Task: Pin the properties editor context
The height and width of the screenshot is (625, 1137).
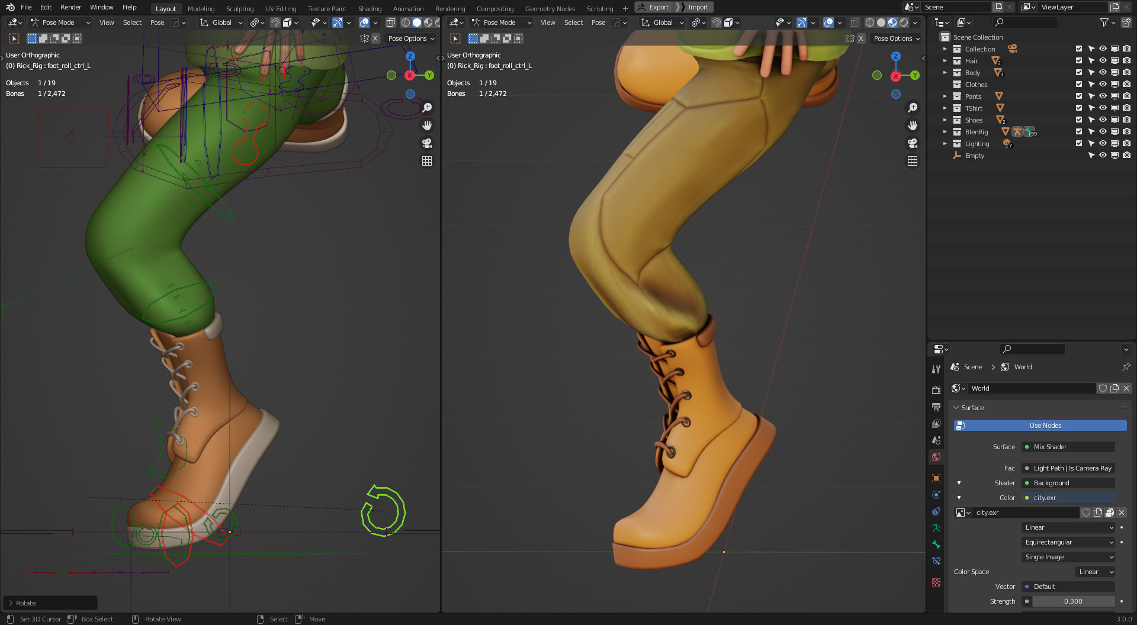Action: click(1126, 367)
